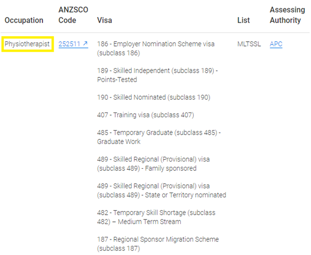Click the 407 Training visa entry
Viewport: 311px width, 255px height.
(145, 115)
